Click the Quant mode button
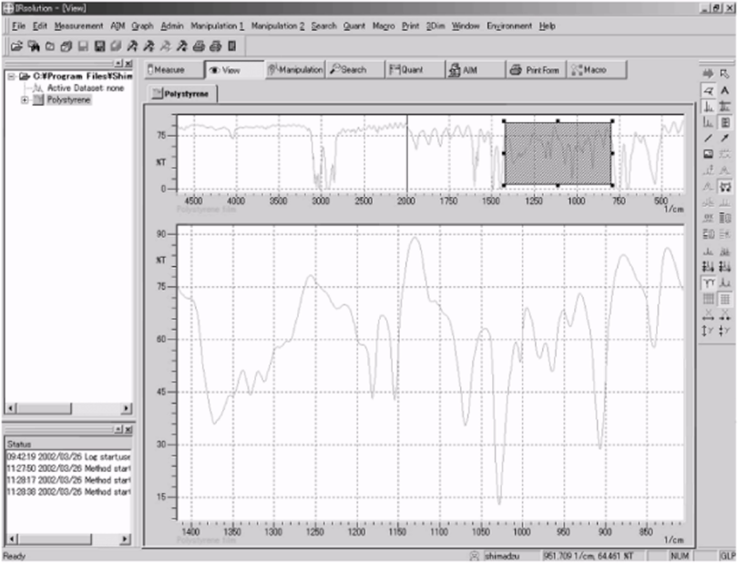Viewport: 738px width, 563px height. coord(415,69)
